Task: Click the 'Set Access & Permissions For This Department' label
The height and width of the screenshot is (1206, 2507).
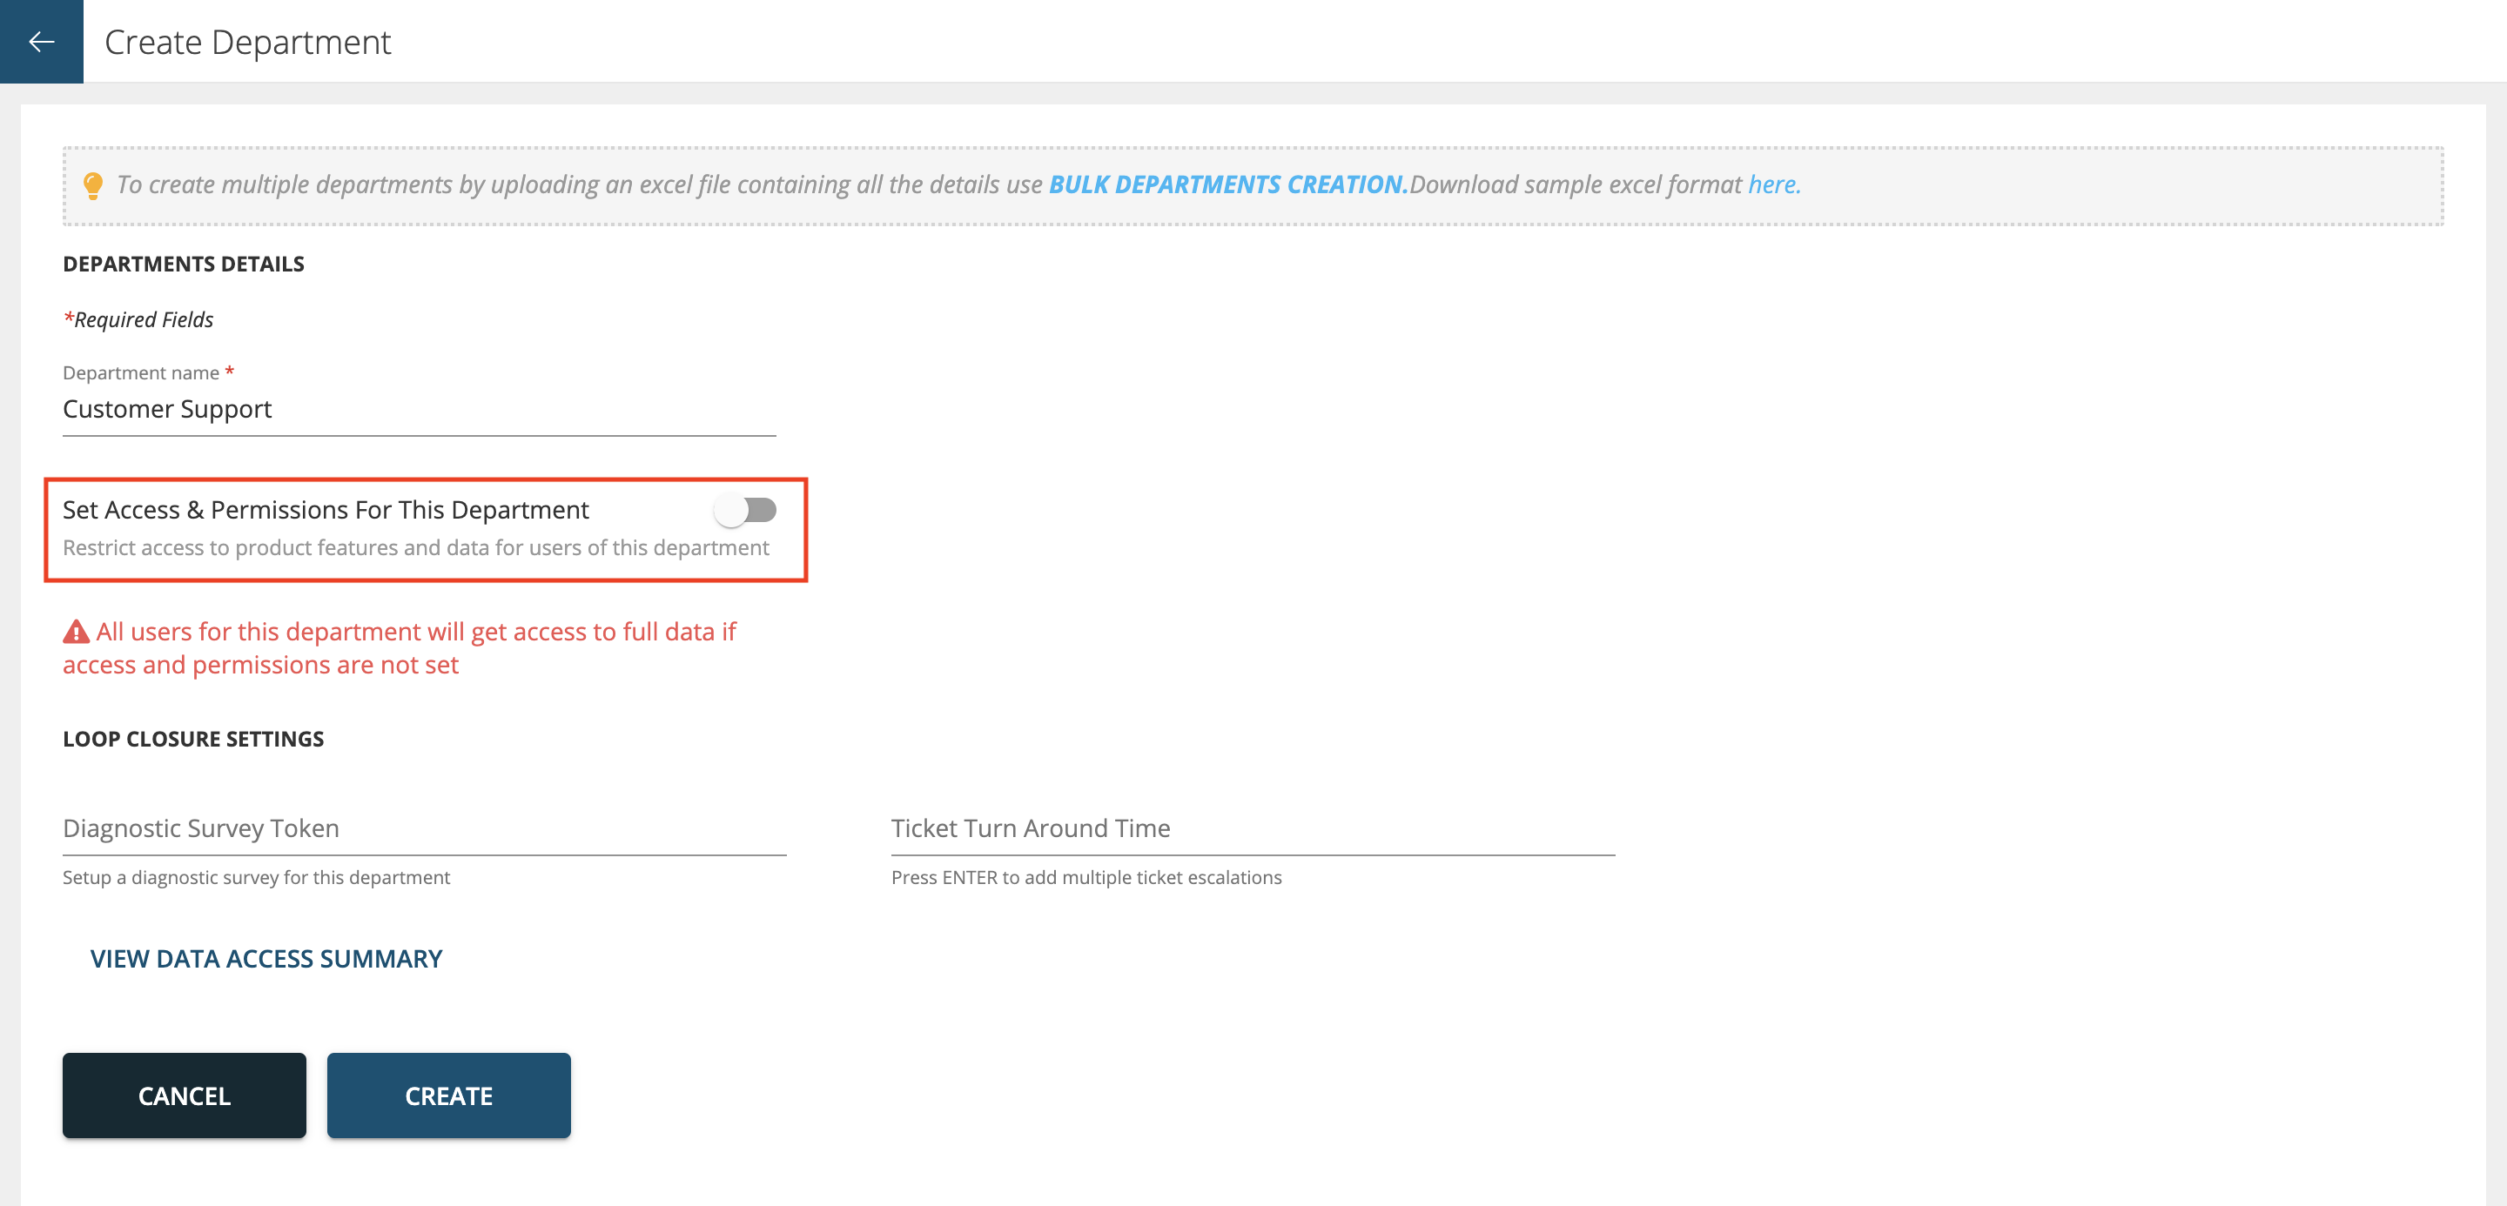Action: (x=326, y=510)
